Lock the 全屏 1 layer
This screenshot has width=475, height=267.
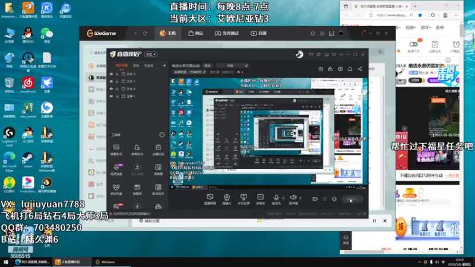coord(117,96)
